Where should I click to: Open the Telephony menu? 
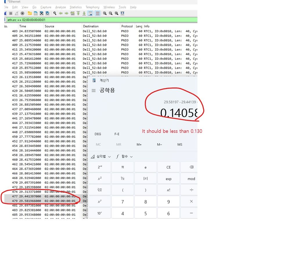click(93, 7)
